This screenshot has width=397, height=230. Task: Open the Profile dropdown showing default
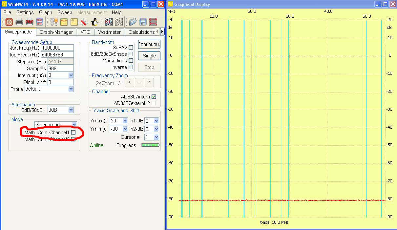point(71,89)
